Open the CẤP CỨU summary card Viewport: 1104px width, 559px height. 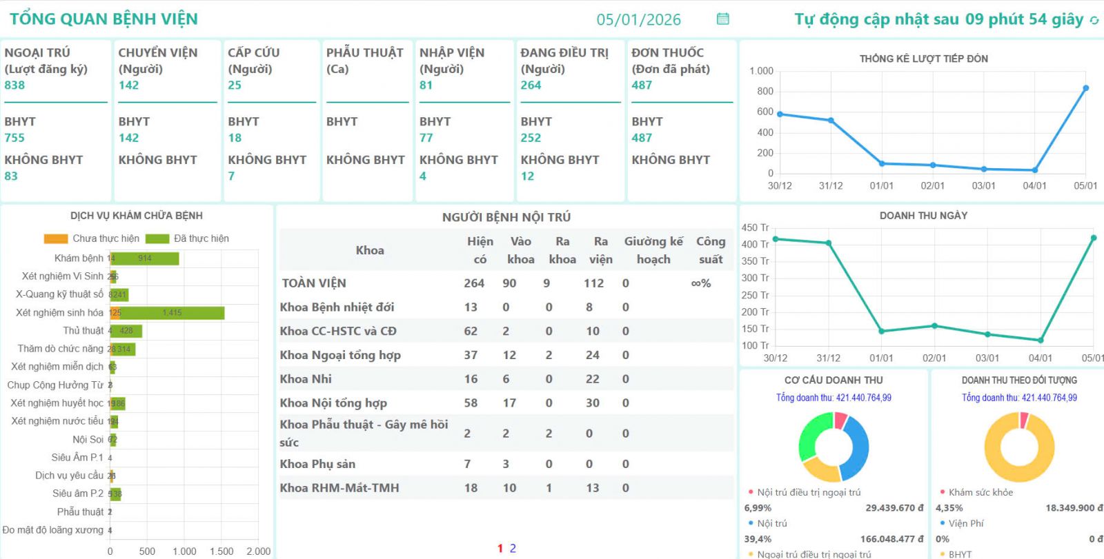pos(271,121)
